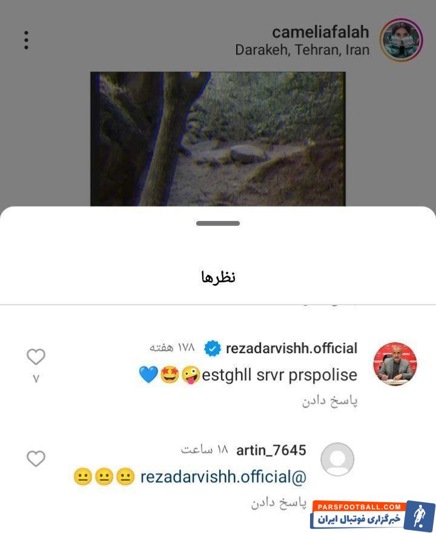Open the three-dot post options menu
This screenshot has height=533, width=436.
[26, 40]
